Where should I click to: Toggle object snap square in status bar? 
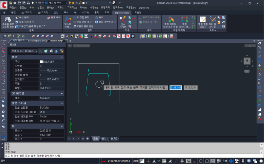point(207,161)
